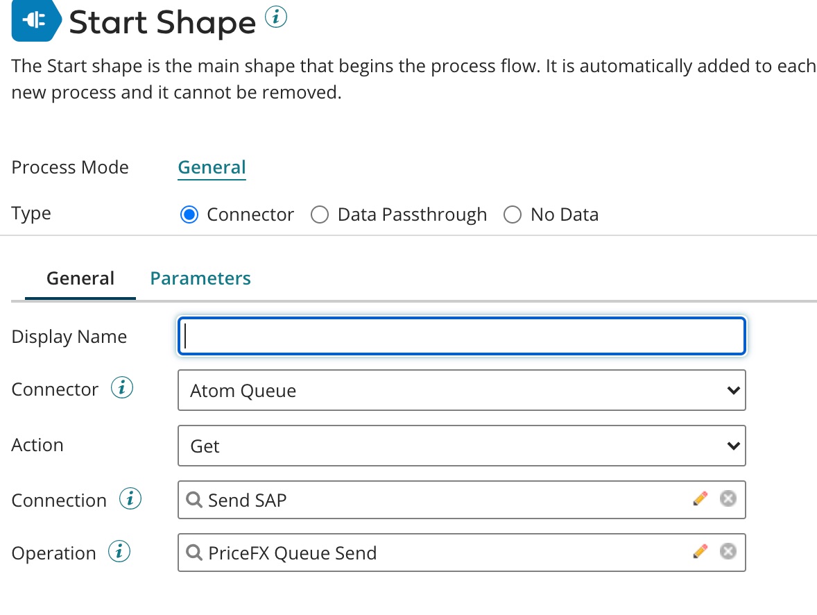This screenshot has width=817, height=615.
Task: Click the info icon beside Start Shape title
Action: (x=275, y=19)
